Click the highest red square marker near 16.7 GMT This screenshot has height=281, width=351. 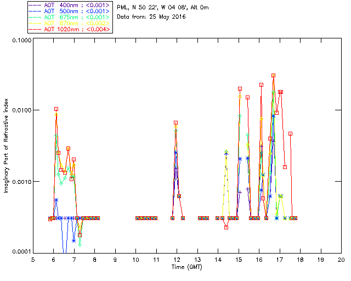click(x=273, y=76)
